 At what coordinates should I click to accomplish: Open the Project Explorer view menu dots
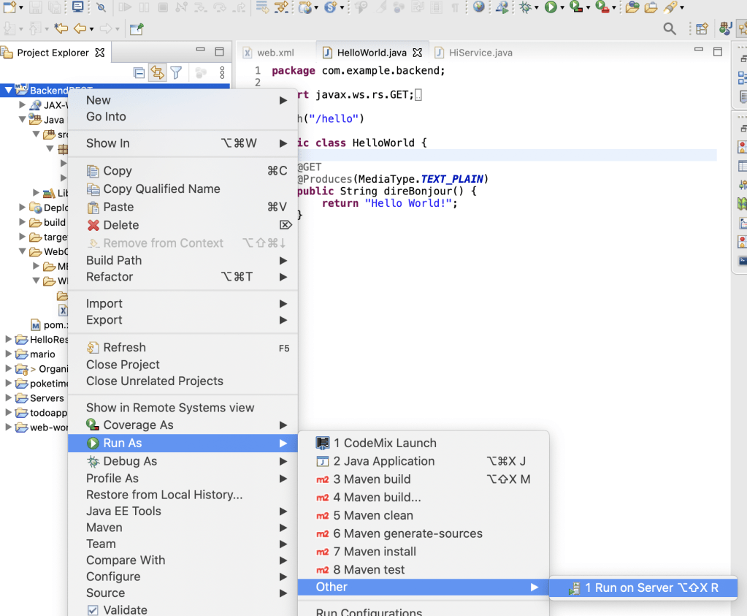[223, 72]
